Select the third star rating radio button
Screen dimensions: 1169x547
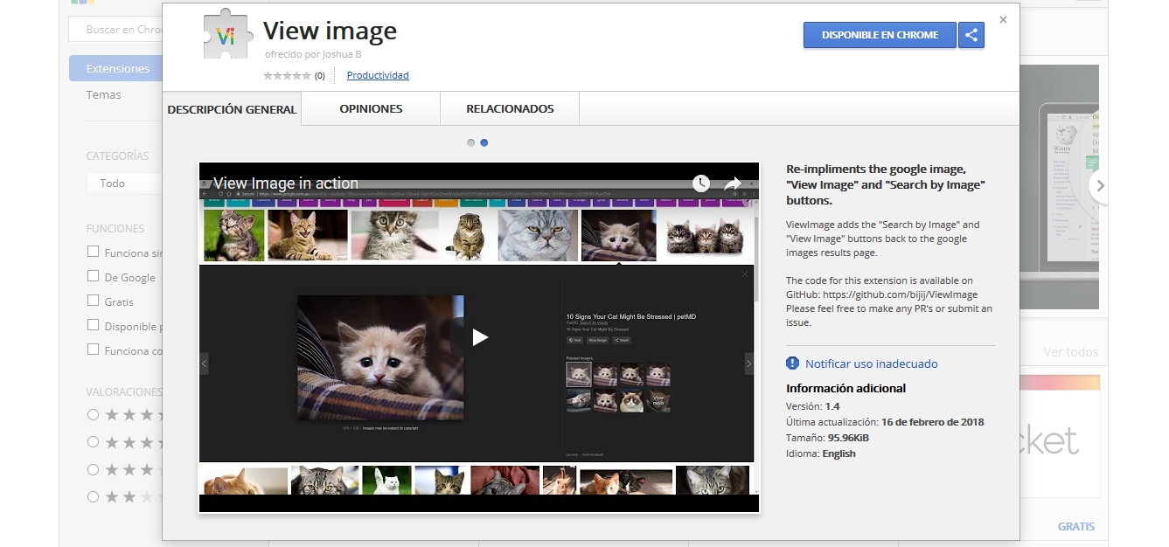[93, 469]
